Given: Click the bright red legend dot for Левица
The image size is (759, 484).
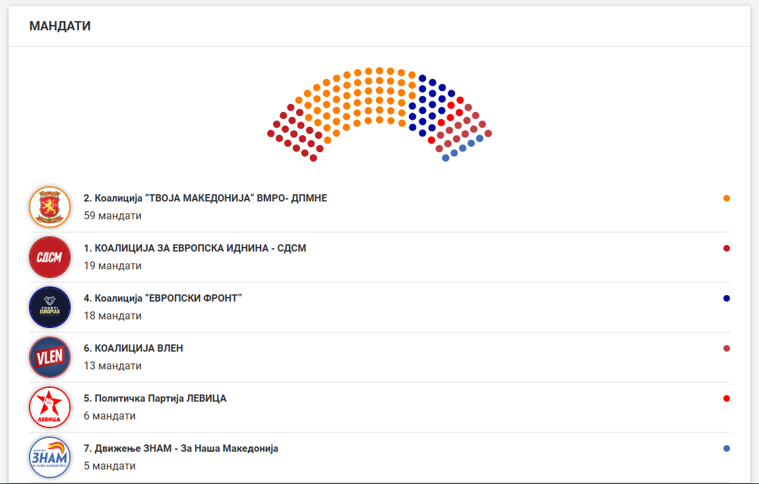Looking at the screenshot, I should coord(727,398).
